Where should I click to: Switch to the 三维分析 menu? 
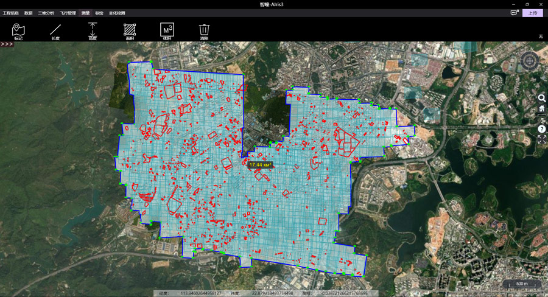[46, 13]
